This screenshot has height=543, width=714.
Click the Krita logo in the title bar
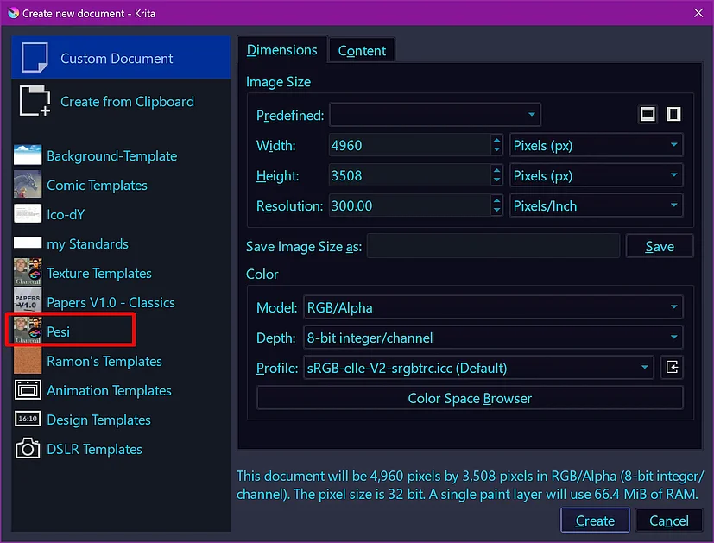(13, 13)
